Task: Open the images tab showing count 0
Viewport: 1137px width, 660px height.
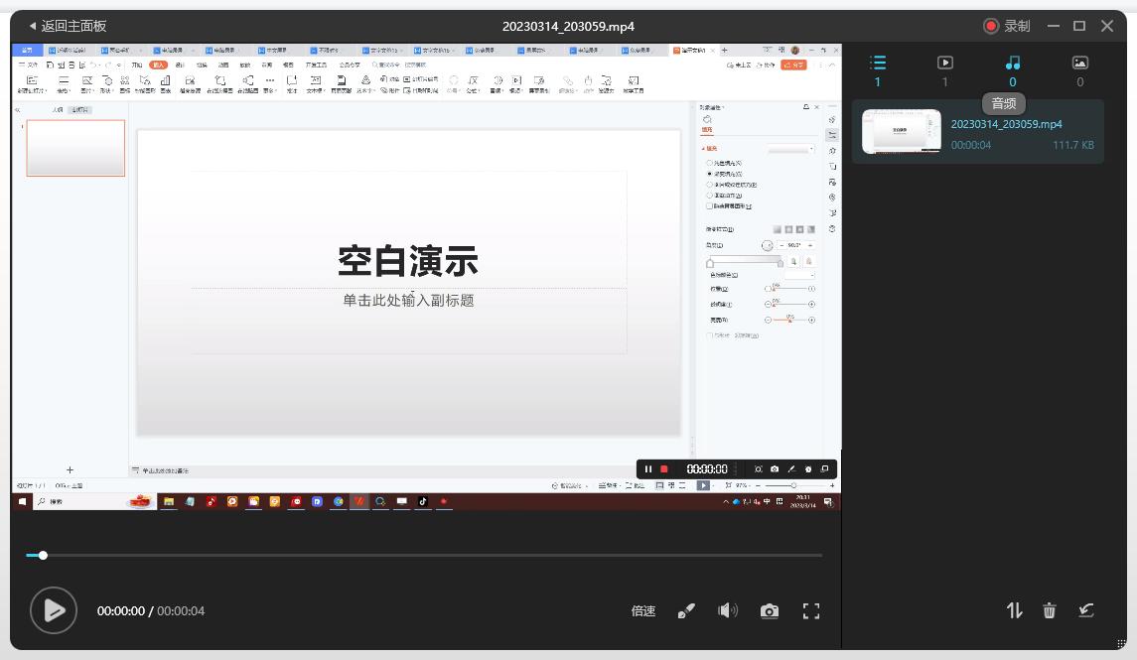Action: click(x=1079, y=63)
